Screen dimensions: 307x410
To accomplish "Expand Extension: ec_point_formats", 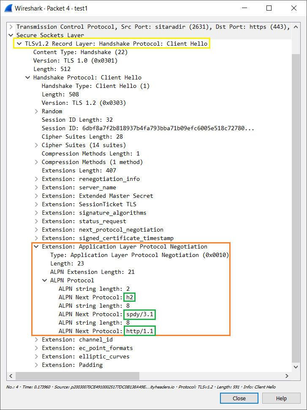I will pos(36,348).
